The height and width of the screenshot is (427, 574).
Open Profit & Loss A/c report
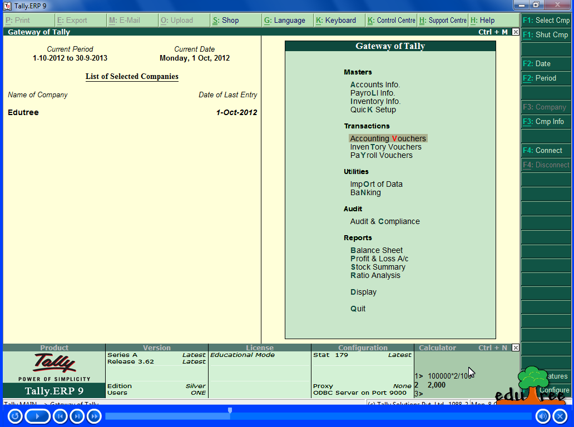coord(379,259)
